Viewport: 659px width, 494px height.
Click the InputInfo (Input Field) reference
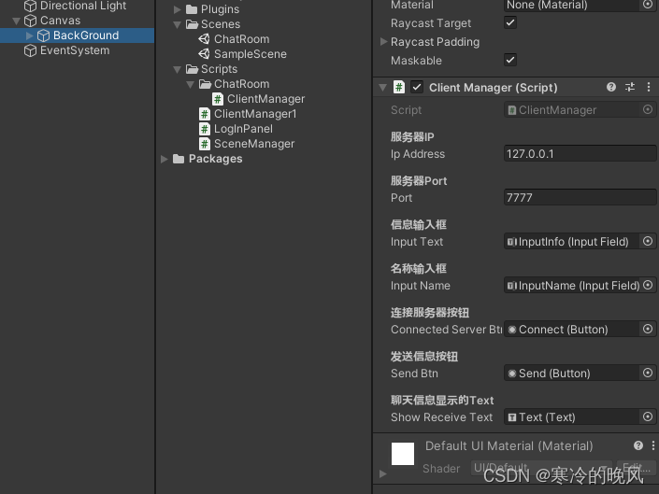571,241
